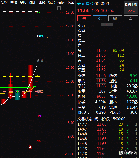Click the 撤 cancel order button

coord(115,18)
